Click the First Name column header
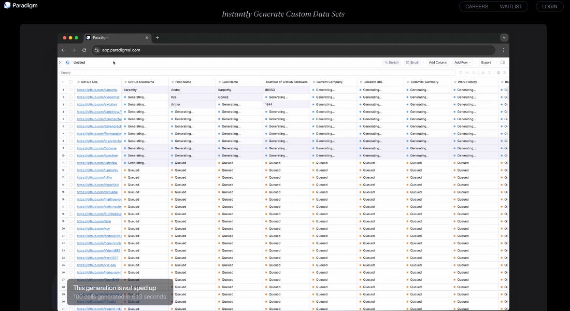Viewport: 570px width, 311px height. coord(192,82)
